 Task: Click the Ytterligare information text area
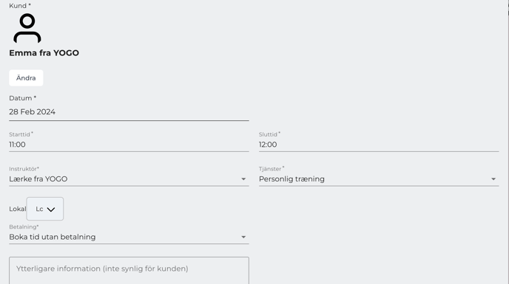(129, 271)
